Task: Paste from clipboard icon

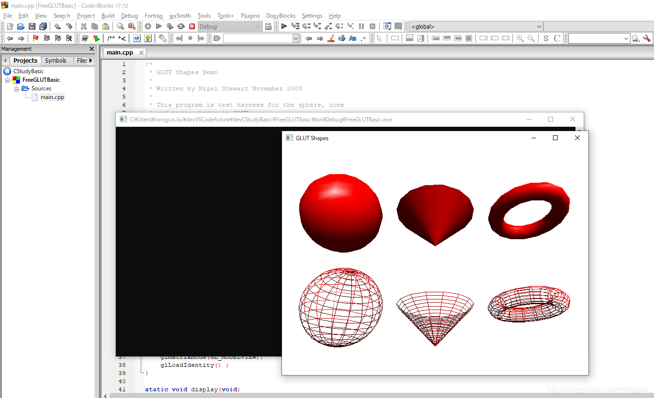Action: (x=106, y=27)
